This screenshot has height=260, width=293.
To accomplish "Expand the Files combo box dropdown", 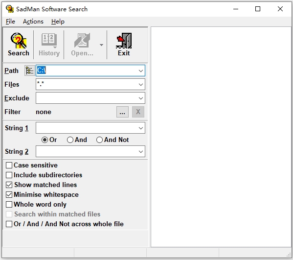I will (x=141, y=85).
